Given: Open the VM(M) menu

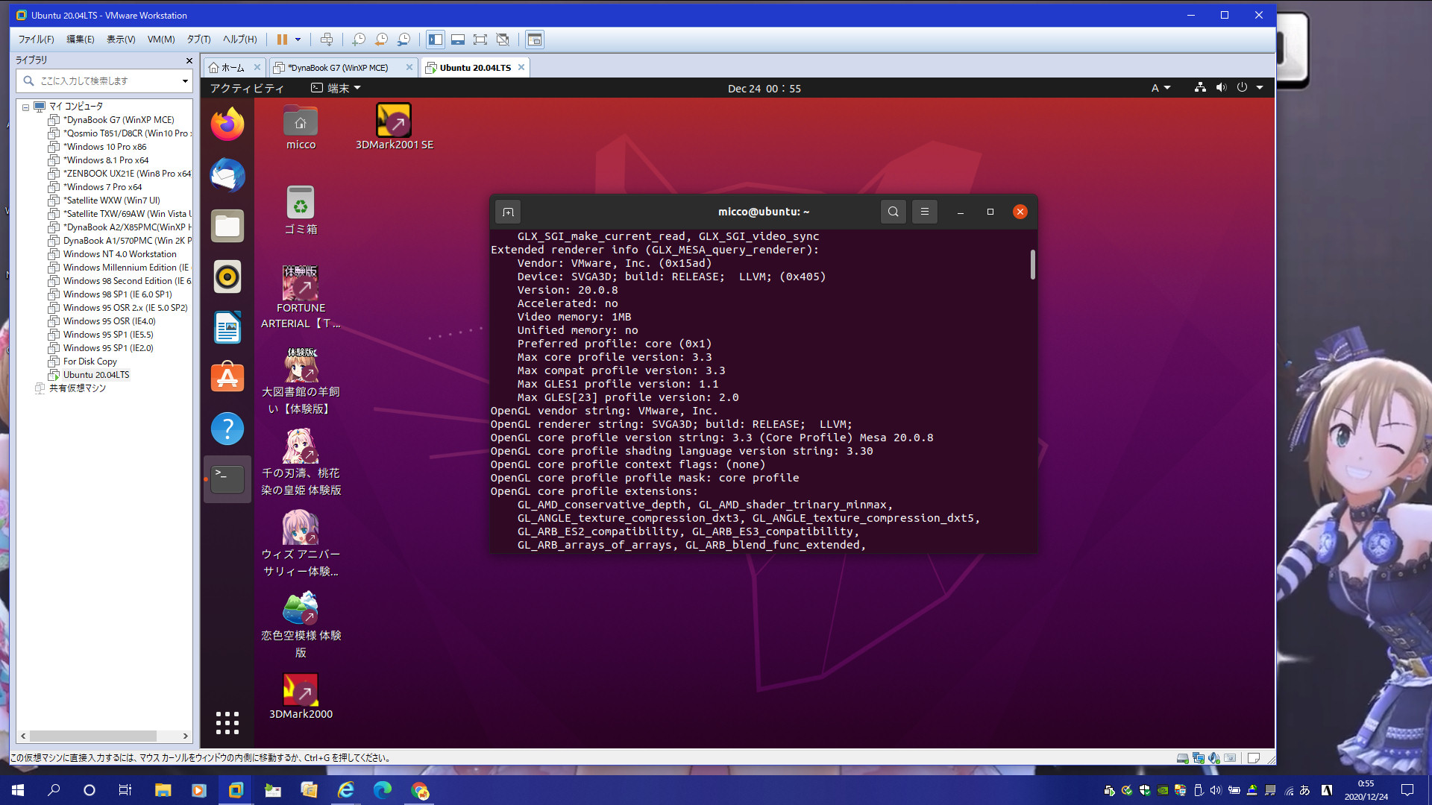Looking at the screenshot, I should (161, 40).
